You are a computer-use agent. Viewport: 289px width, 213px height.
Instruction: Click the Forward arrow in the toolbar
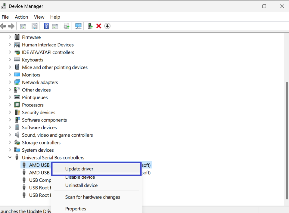[x=11, y=26]
